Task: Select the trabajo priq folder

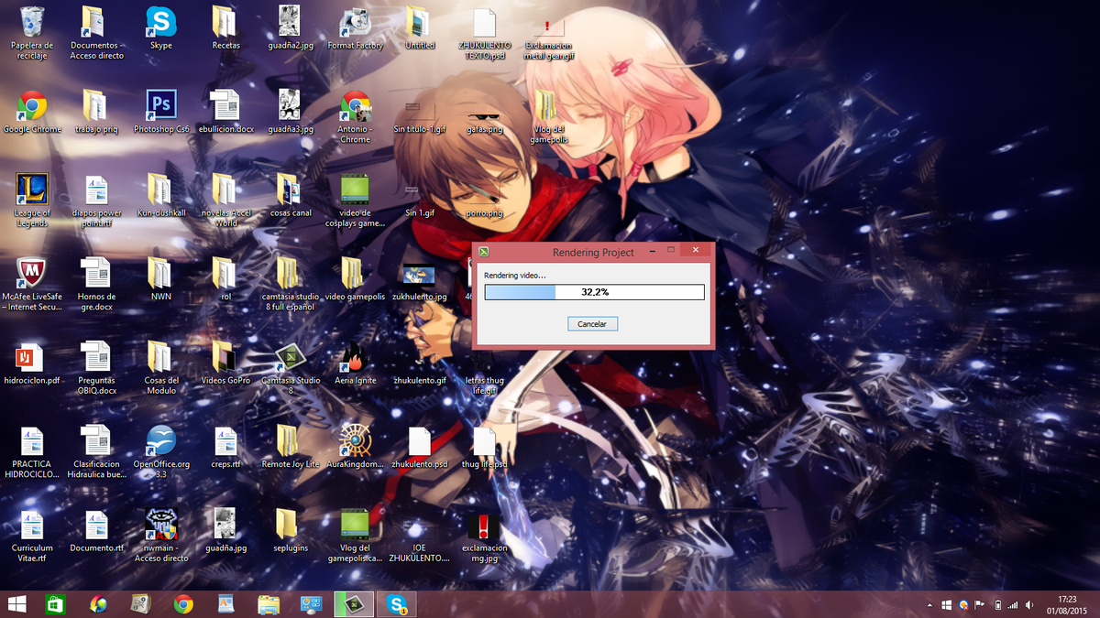Action: tap(96, 112)
